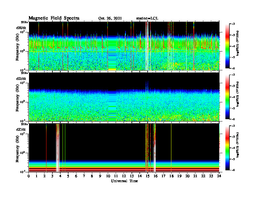Click hour "8" on the Universal Time axis
This screenshot has width=261, height=202.
pyautogui.click(x=92, y=176)
